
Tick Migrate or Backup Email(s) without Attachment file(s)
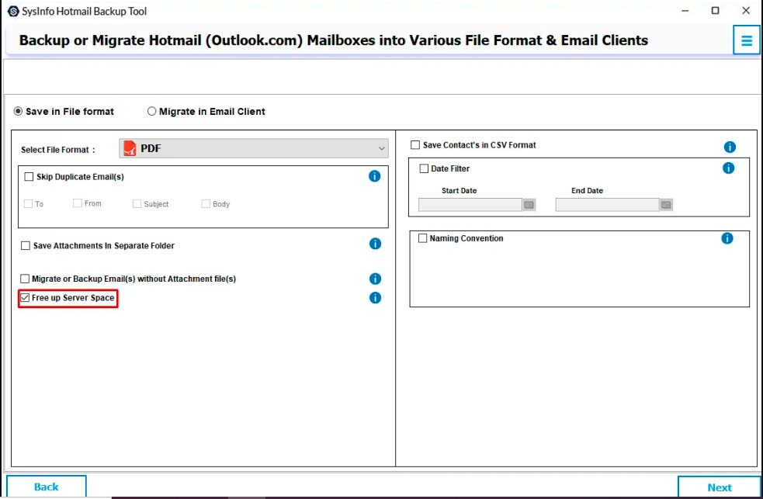[25, 279]
